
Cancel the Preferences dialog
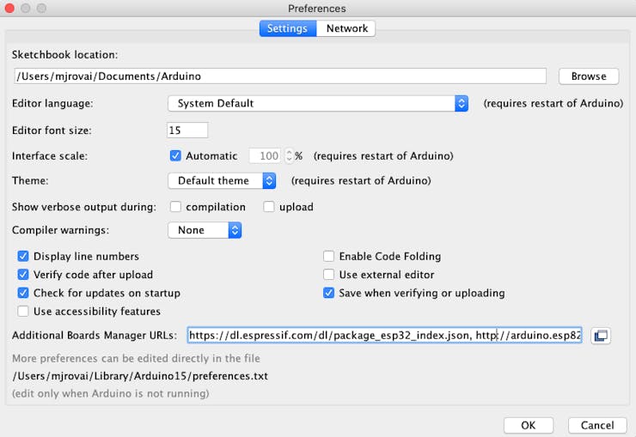coord(596,425)
